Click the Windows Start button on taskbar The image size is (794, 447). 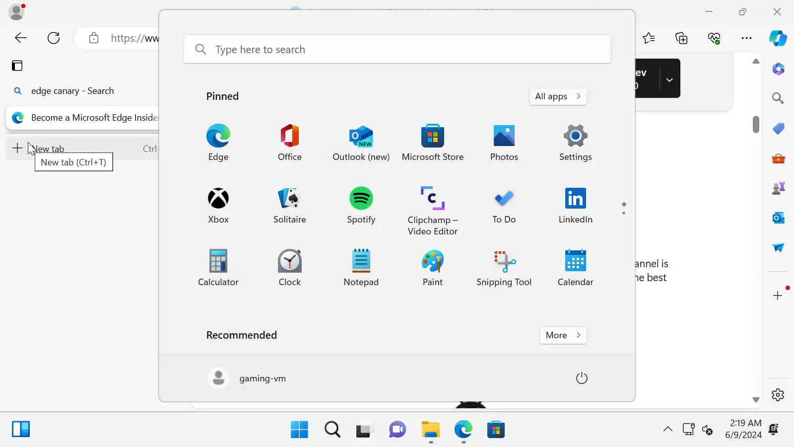point(299,429)
